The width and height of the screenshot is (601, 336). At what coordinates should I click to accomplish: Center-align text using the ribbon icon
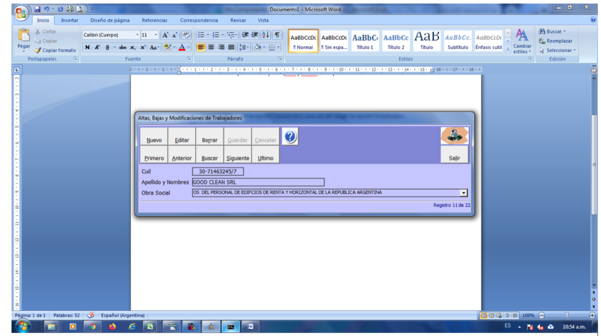(x=211, y=47)
